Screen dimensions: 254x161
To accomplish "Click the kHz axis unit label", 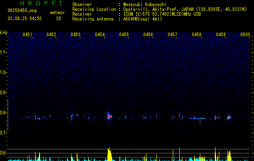I will (4, 33).
